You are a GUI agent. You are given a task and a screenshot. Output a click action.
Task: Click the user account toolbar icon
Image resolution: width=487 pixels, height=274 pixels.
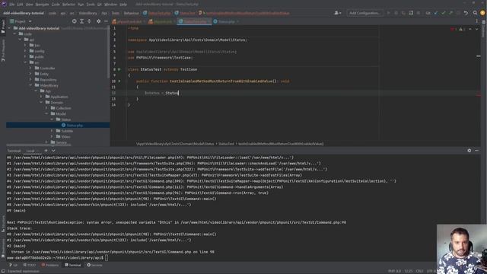pyautogui.click(x=337, y=13)
